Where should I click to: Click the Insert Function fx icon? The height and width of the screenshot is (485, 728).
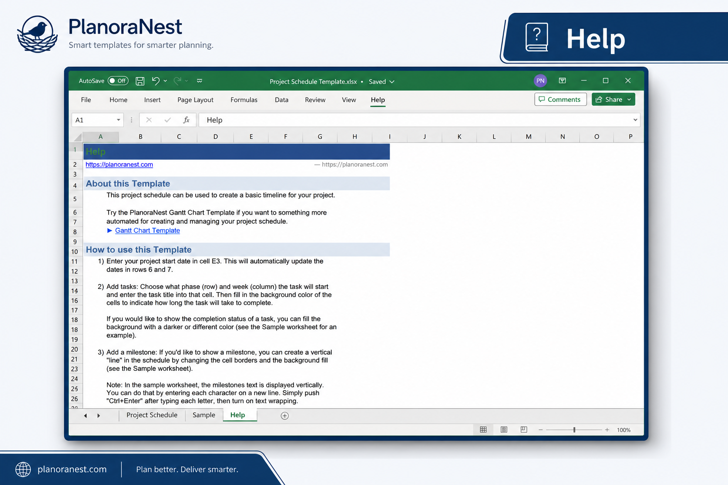coord(186,120)
